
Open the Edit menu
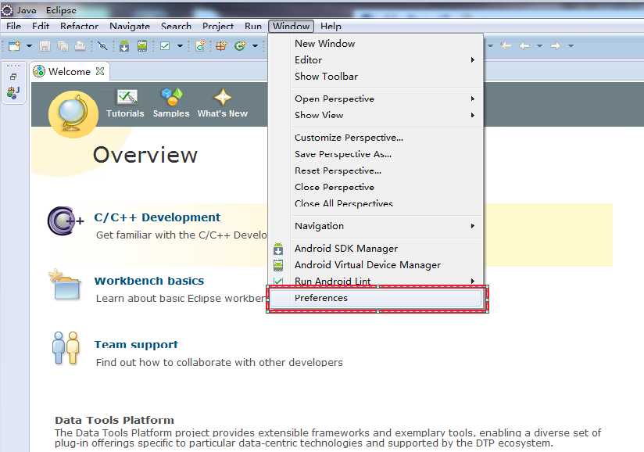(41, 26)
